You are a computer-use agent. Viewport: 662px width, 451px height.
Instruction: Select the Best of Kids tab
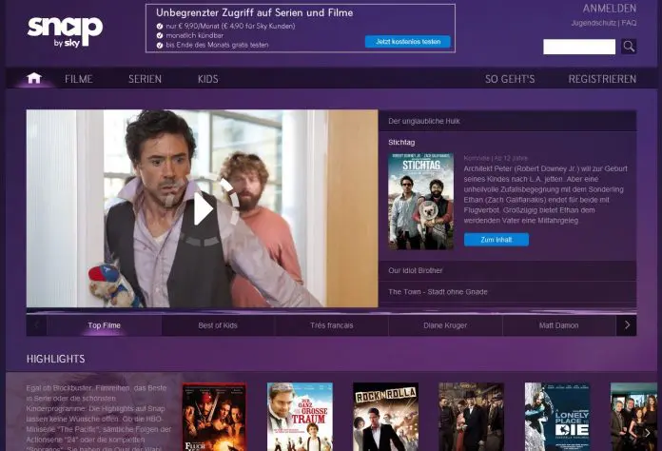click(218, 325)
